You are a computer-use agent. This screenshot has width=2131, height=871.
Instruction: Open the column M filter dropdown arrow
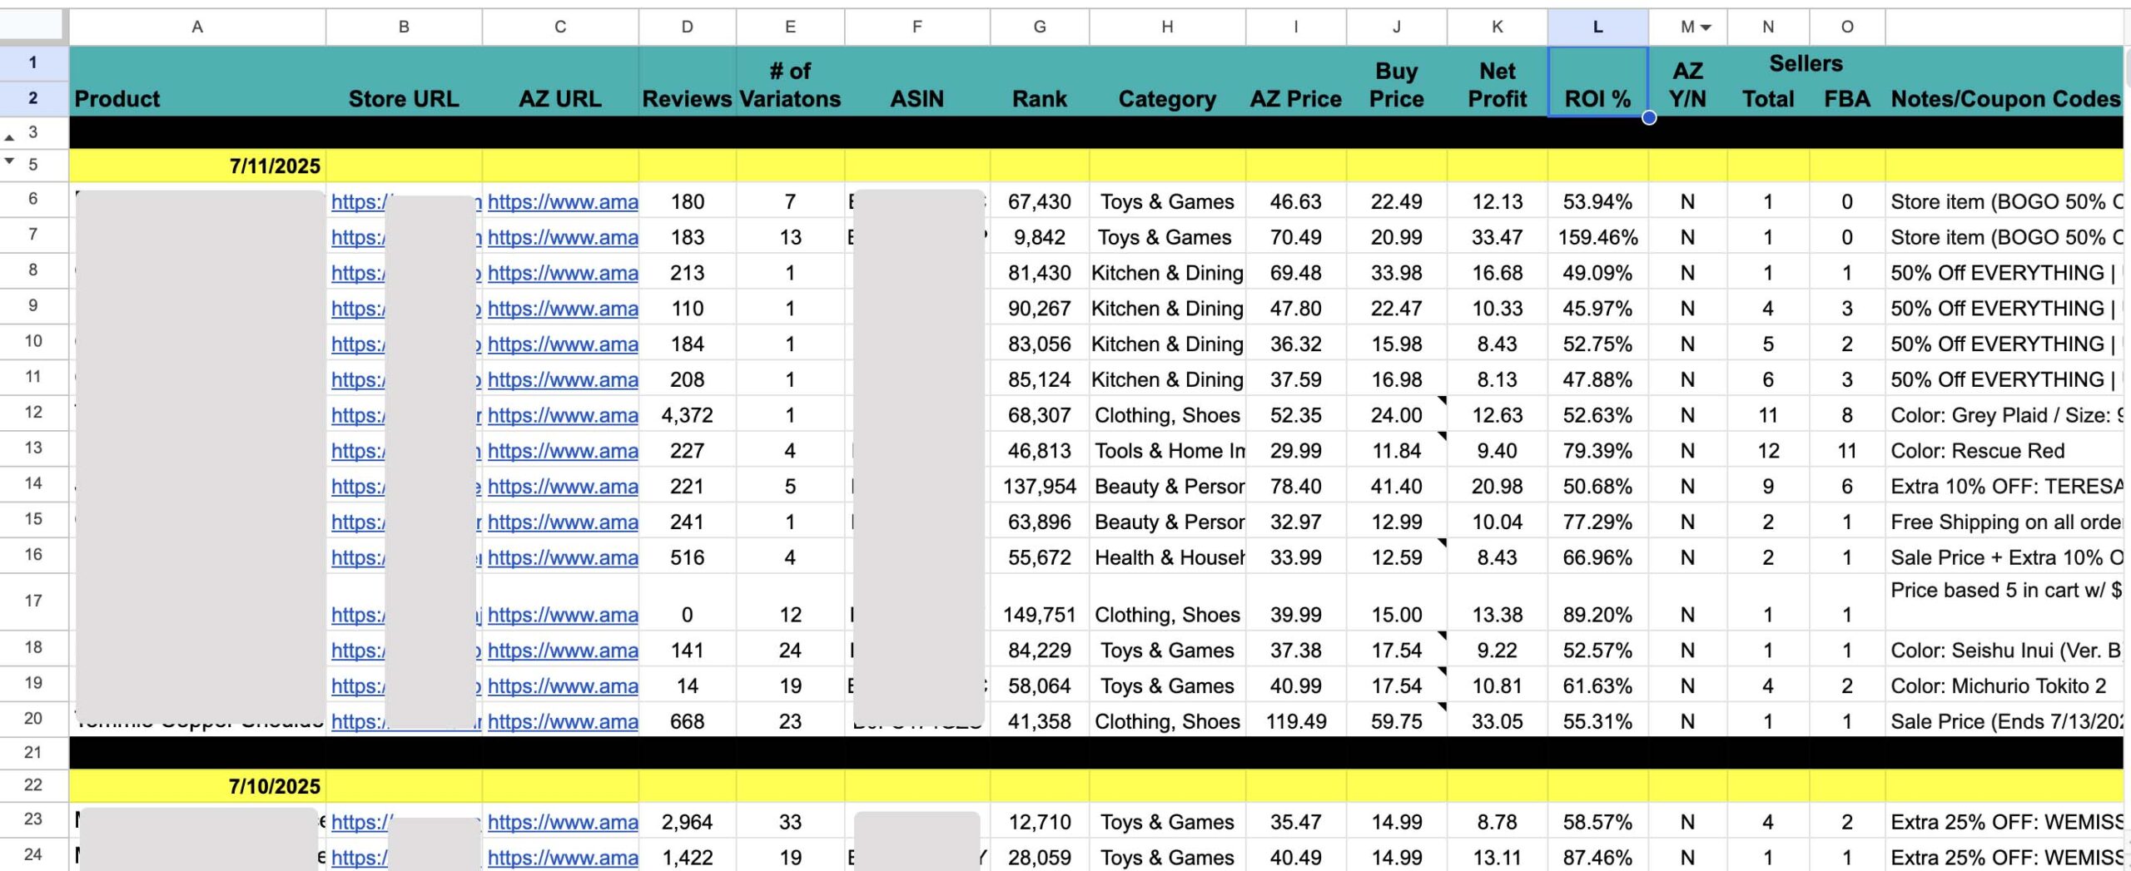1706,27
